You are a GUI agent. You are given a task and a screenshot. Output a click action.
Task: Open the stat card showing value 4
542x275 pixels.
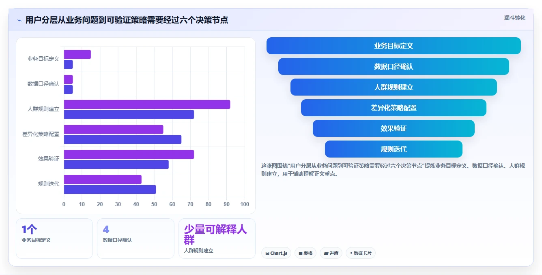coord(135,239)
